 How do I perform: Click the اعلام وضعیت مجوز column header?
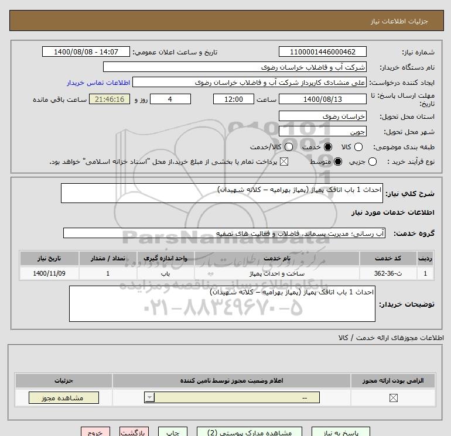click(x=231, y=380)
